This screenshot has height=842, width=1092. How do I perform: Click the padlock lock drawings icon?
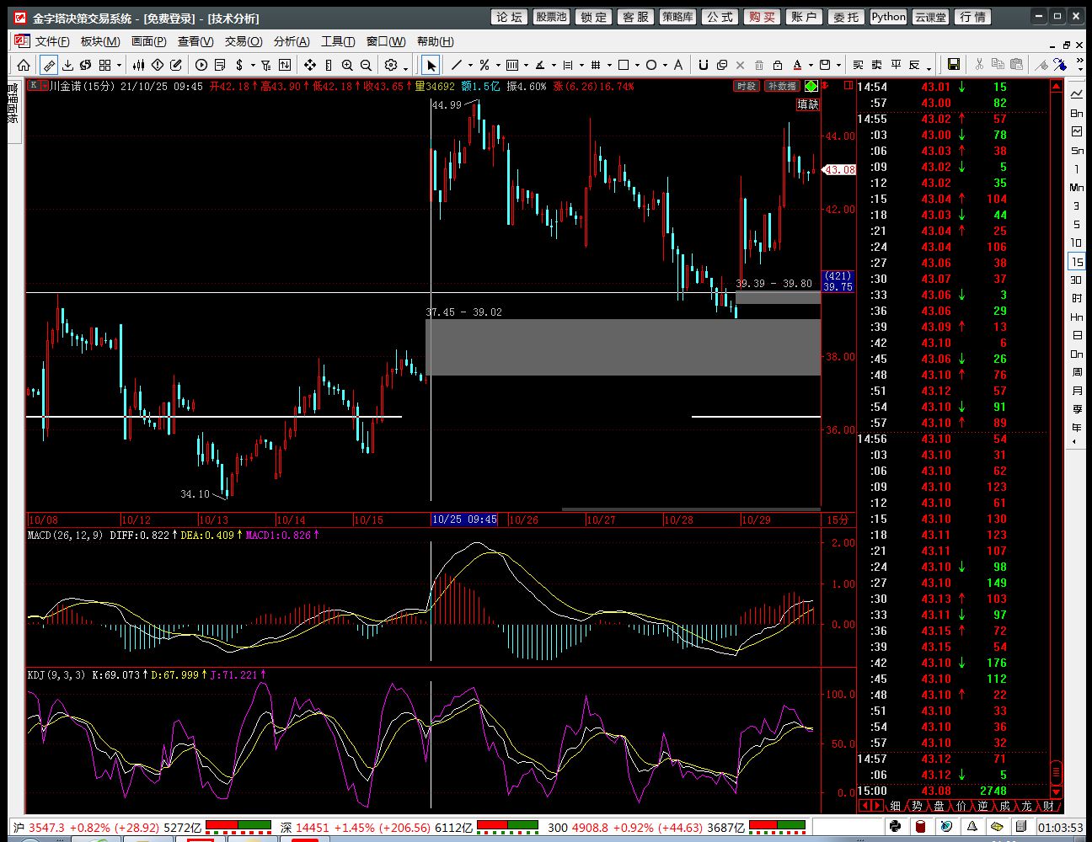(x=778, y=65)
